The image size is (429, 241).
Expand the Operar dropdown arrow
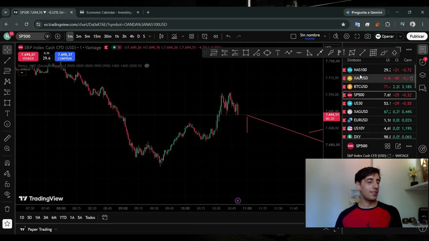click(x=400, y=36)
